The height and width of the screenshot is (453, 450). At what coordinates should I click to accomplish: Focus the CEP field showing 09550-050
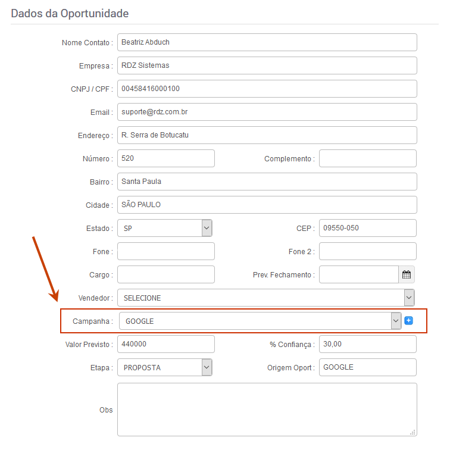368,228
